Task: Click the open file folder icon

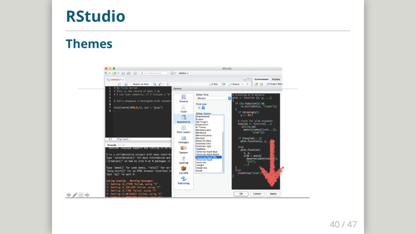Action: click(x=114, y=73)
